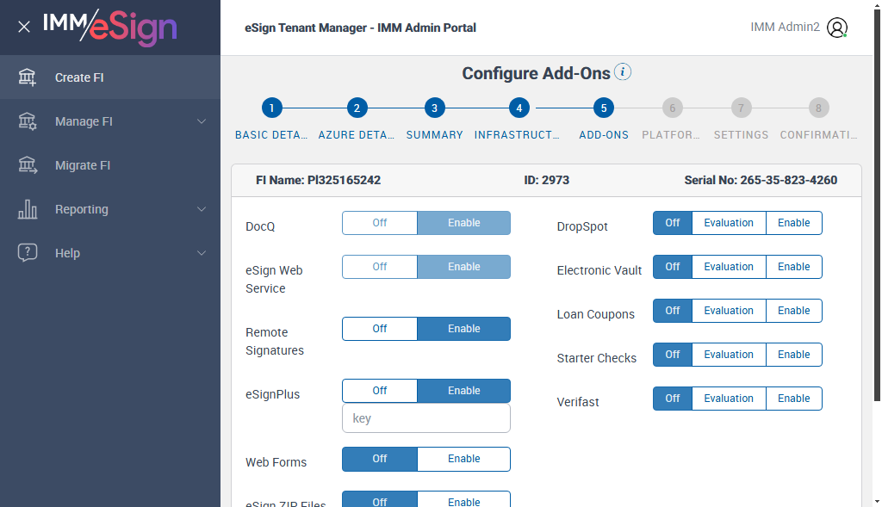Click the page vertical scrollbar
Screen dimensions: 882x507
point(877,205)
